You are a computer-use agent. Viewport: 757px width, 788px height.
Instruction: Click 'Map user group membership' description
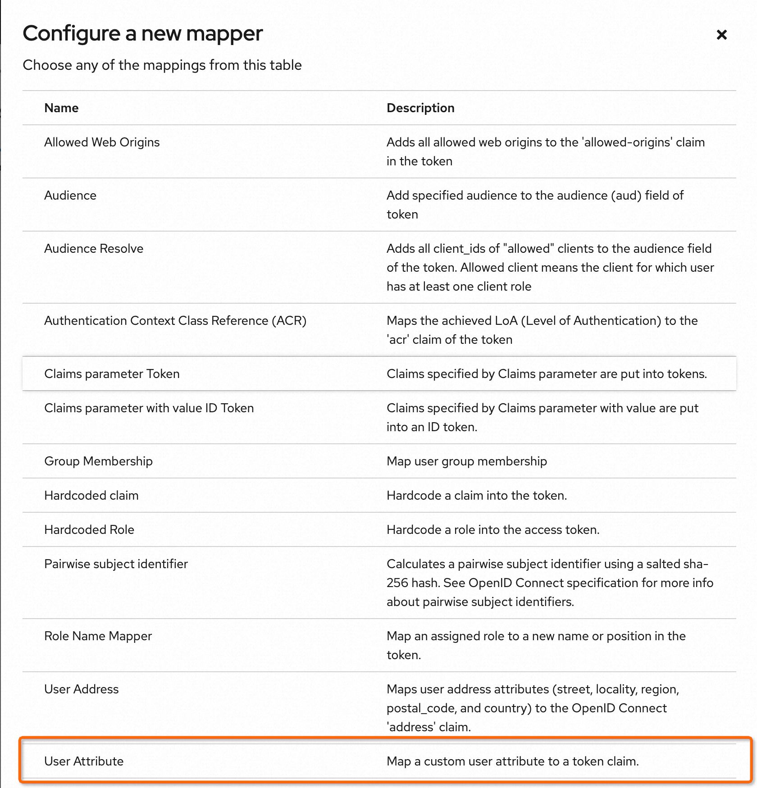pyautogui.click(x=466, y=461)
